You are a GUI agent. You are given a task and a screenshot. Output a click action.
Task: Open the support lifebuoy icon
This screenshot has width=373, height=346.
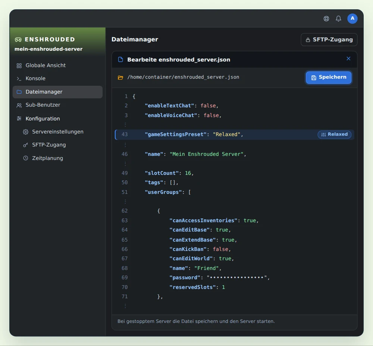(326, 19)
